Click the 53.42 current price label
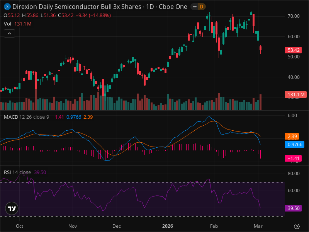The width and height of the screenshot is (309, 232). (x=293, y=50)
